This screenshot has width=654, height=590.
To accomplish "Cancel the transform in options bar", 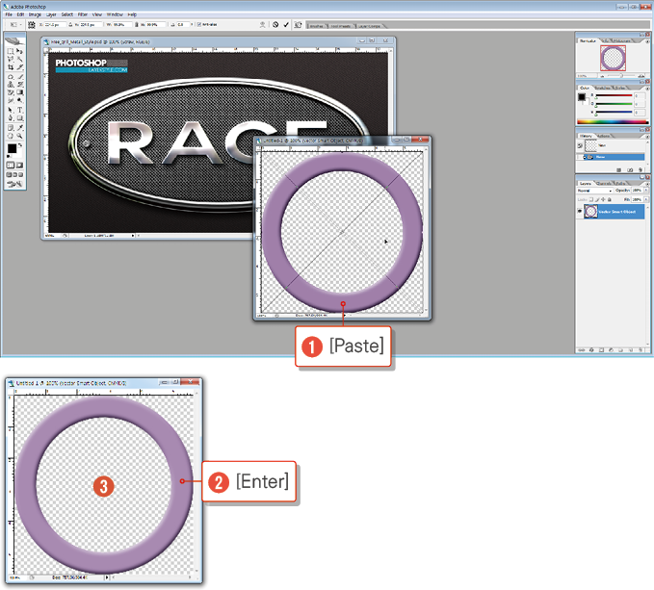I will 275,25.
